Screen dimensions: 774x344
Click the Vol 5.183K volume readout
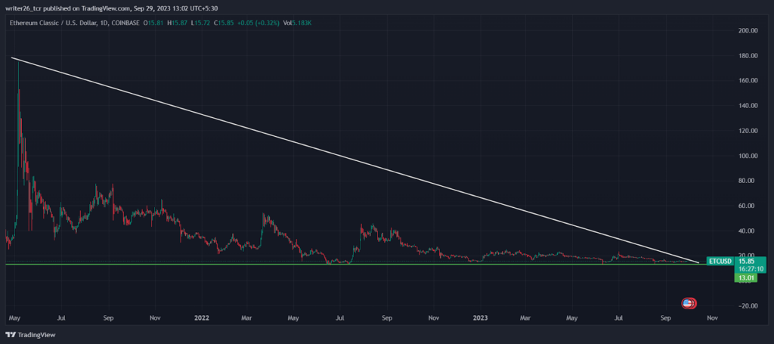(297, 23)
